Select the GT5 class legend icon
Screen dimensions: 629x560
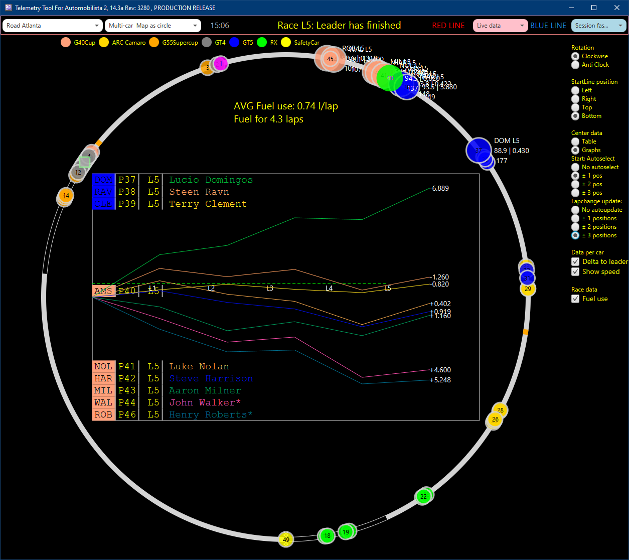[234, 42]
